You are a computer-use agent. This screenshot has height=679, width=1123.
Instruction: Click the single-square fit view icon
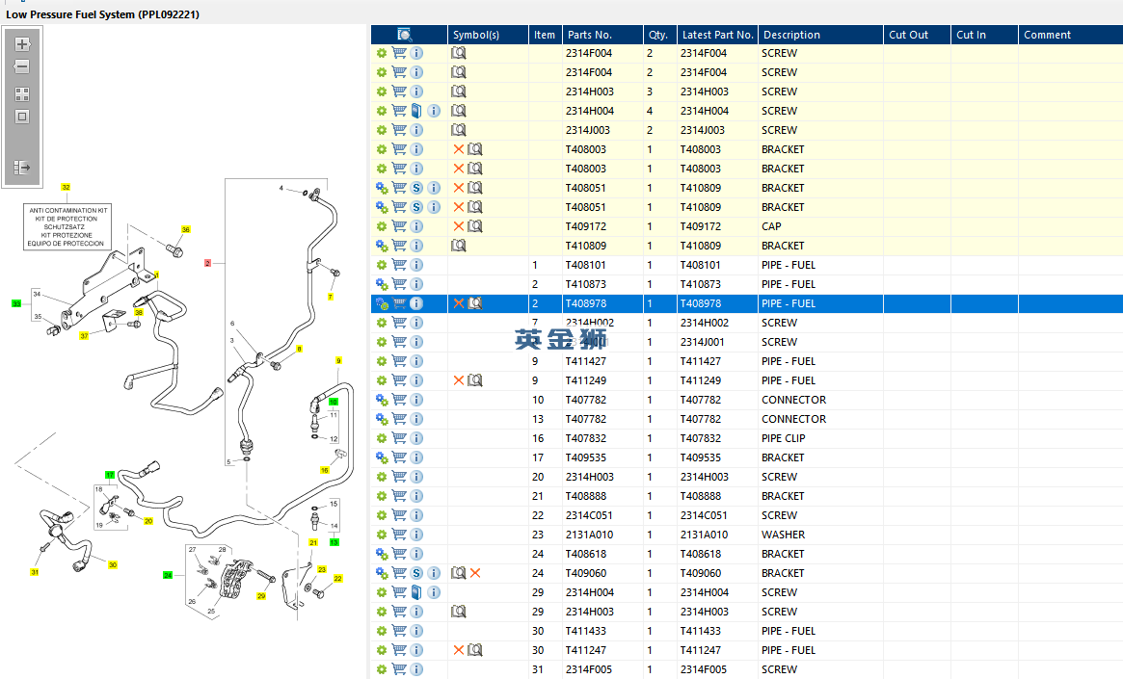[x=22, y=117]
